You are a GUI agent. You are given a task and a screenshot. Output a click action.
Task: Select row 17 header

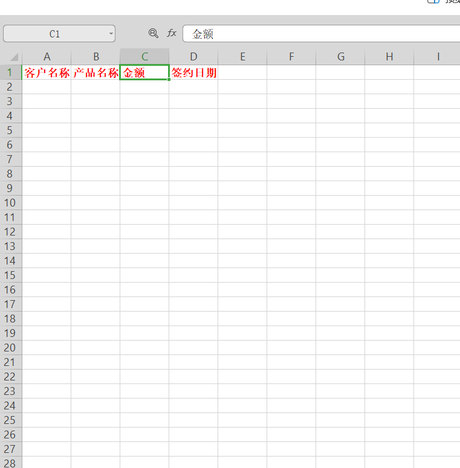pyautogui.click(x=11, y=304)
